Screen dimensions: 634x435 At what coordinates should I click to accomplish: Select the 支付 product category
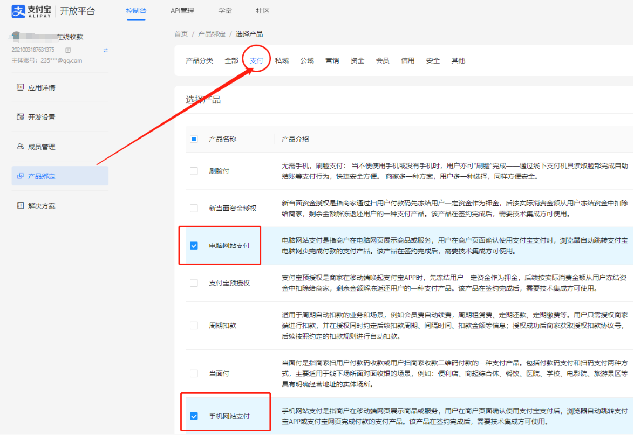click(256, 60)
